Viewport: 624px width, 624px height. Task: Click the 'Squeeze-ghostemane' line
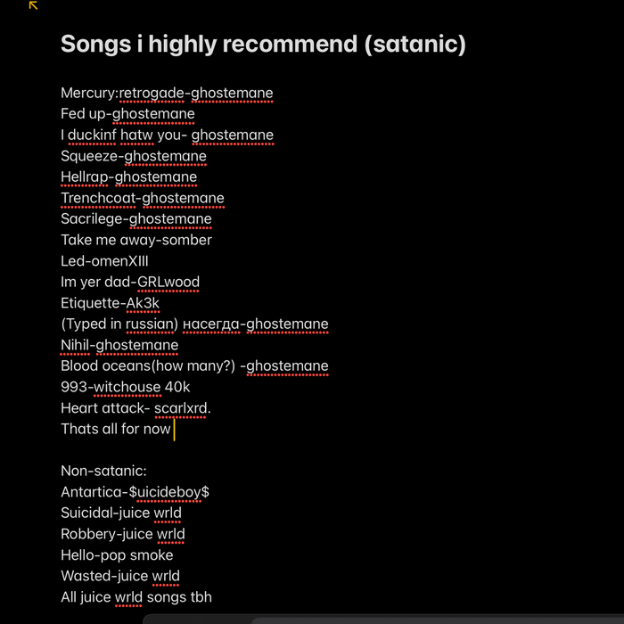pos(134,156)
